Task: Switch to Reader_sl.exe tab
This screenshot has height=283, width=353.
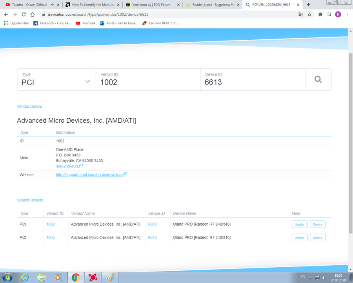Action: coord(213,4)
